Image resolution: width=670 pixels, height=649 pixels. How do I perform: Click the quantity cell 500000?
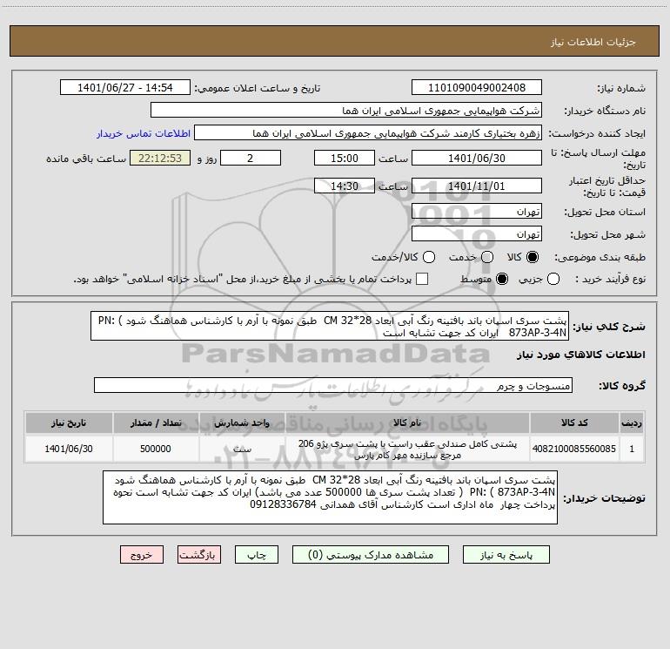click(x=156, y=449)
